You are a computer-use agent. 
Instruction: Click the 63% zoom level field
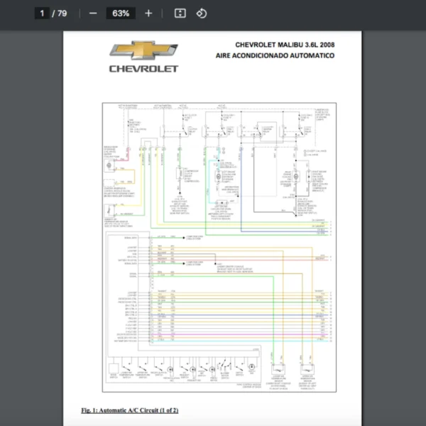[x=120, y=13]
